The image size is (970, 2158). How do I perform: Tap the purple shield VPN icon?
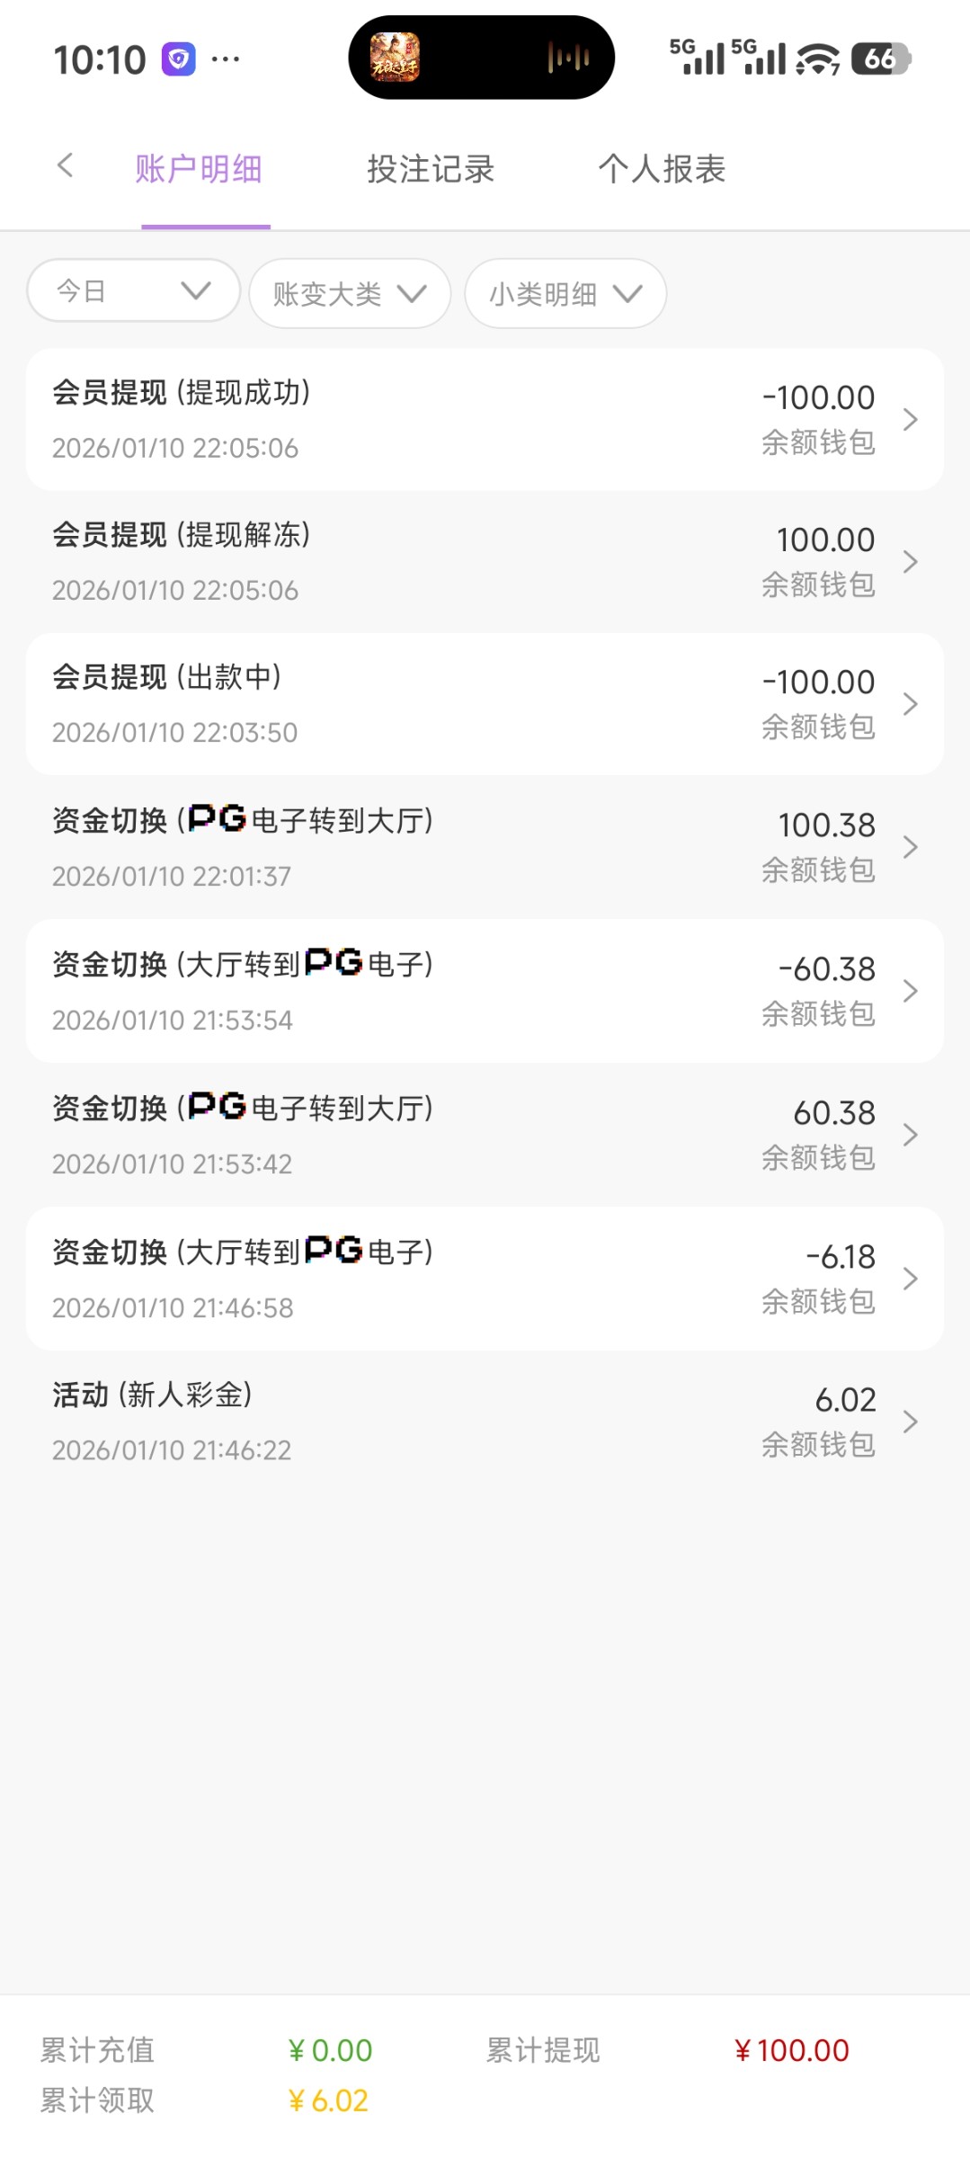click(x=178, y=60)
